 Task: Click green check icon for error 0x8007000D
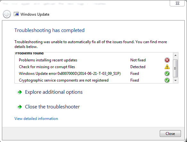(167, 74)
